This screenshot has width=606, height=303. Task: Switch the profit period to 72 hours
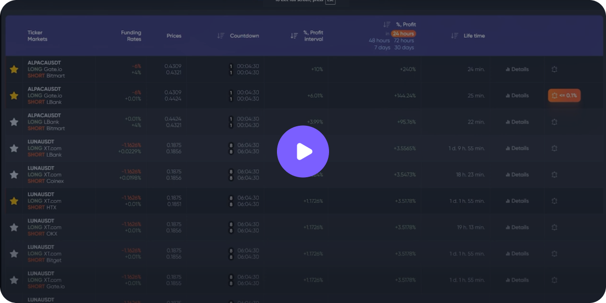tap(404, 41)
